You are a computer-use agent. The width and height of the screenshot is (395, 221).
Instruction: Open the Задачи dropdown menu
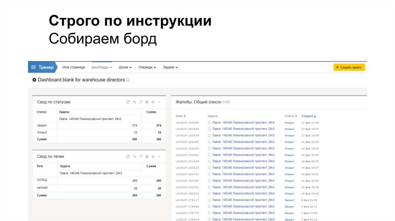click(x=170, y=67)
